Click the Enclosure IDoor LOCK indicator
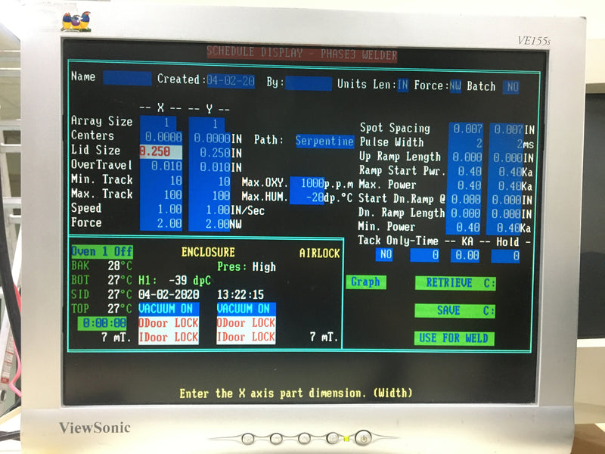This screenshot has width=605, height=454. pyautogui.click(x=169, y=337)
